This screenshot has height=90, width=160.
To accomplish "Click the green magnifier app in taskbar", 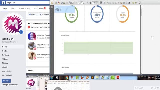I will click(x=113, y=78).
